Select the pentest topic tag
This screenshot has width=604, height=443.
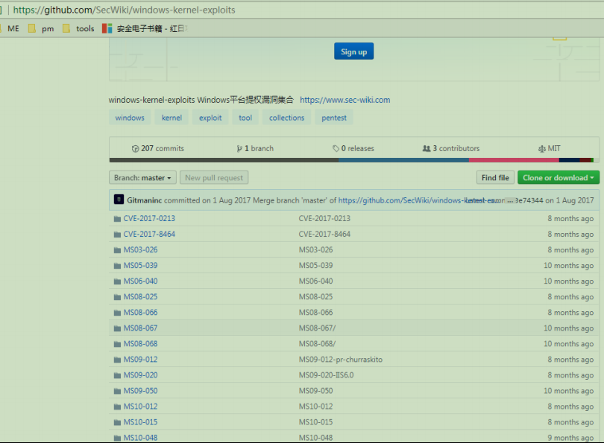(334, 118)
